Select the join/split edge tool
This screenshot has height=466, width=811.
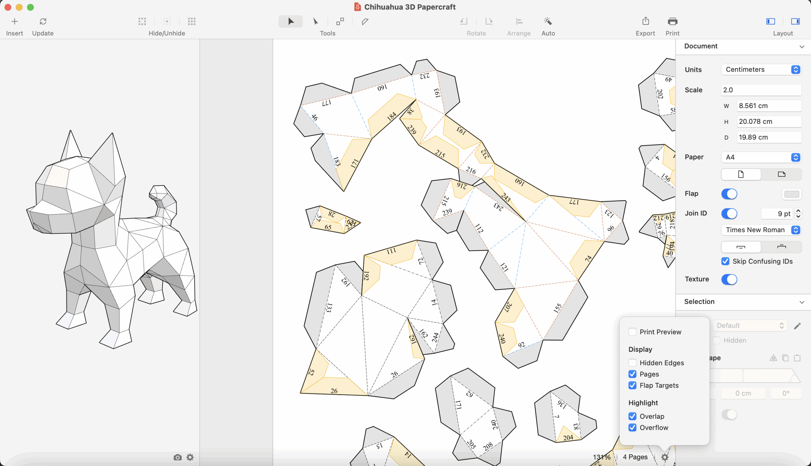click(x=340, y=22)
